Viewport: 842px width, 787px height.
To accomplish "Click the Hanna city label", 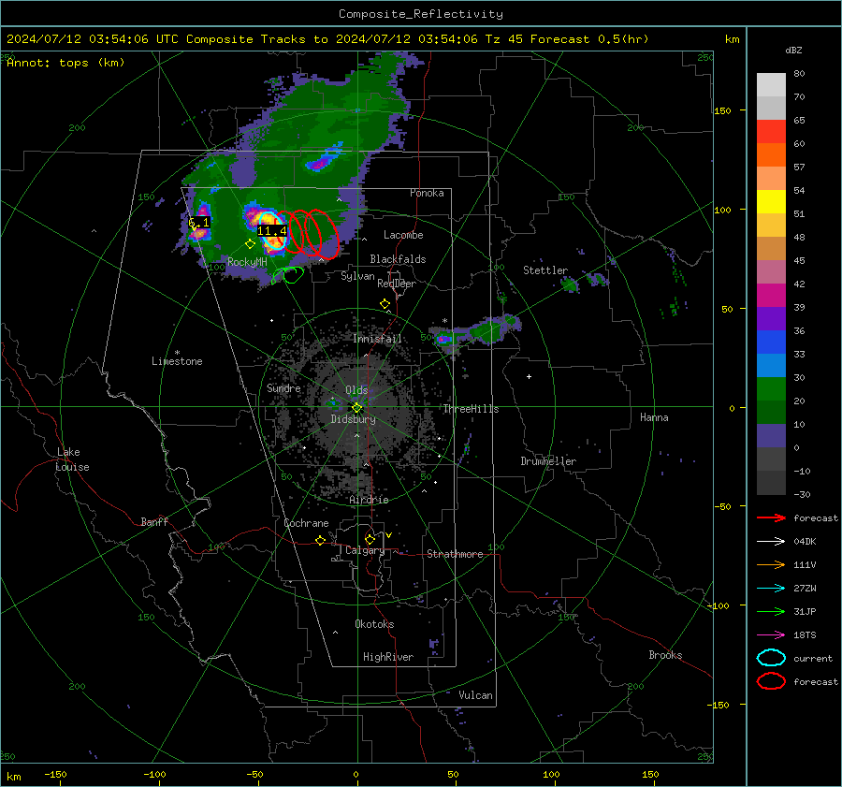I will click(654, 417).
